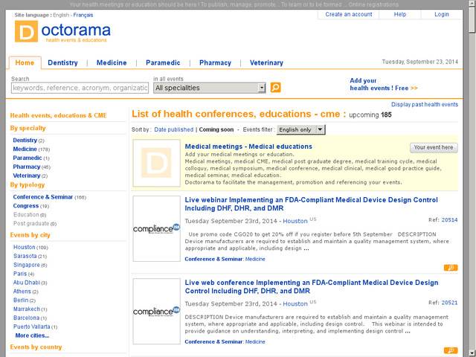The width and height of the screenshot is (476, 357).
Task: Open the Veterinary tab
Action: click(266, 62)
